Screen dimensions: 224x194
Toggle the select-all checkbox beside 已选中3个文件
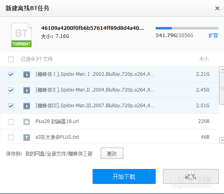tap(11, 59)
